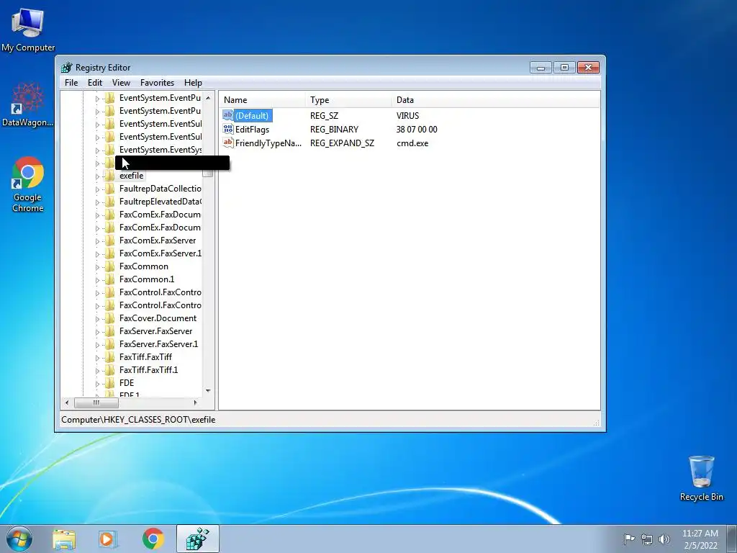Select the FriendlyTypeName string value icon
This screenshot has height=553, width=737.
coord(228,143)
